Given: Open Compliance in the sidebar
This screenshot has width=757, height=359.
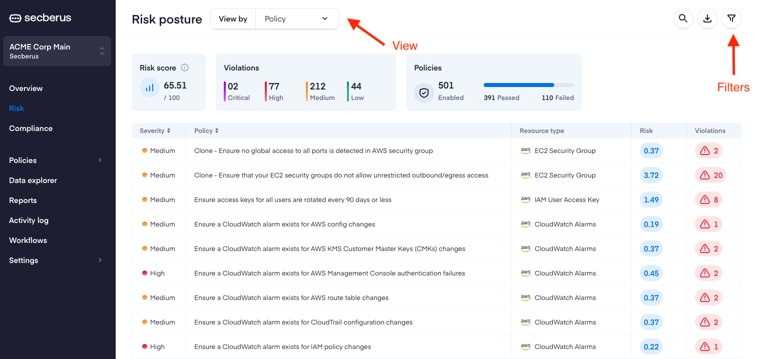Looking at the screenshot, I should (31, 128).
